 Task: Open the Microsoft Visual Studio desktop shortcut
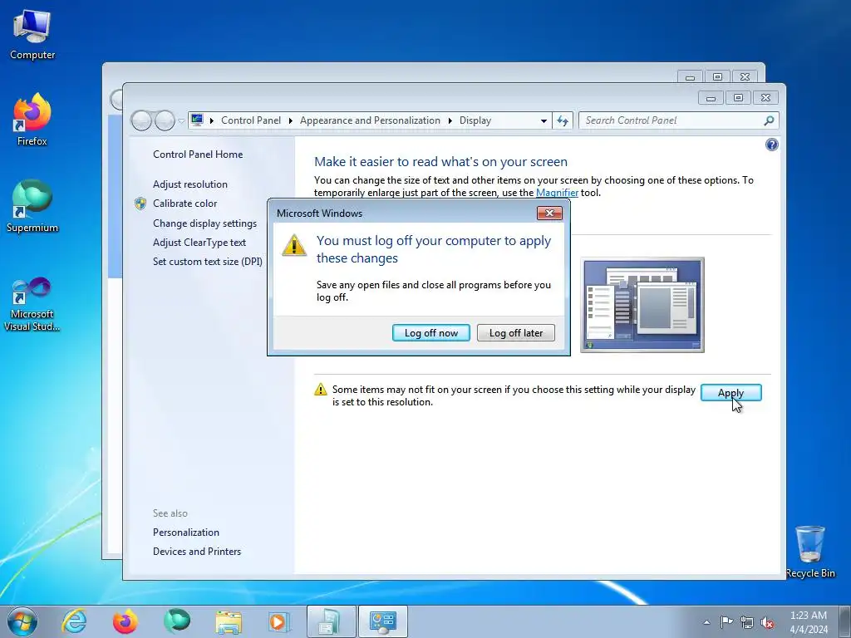tap(32, 305)
